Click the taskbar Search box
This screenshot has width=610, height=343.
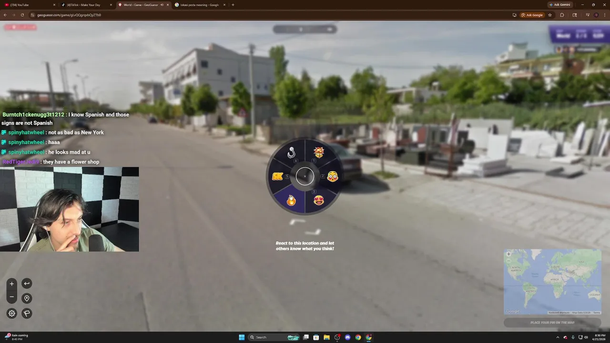[274, 337]
